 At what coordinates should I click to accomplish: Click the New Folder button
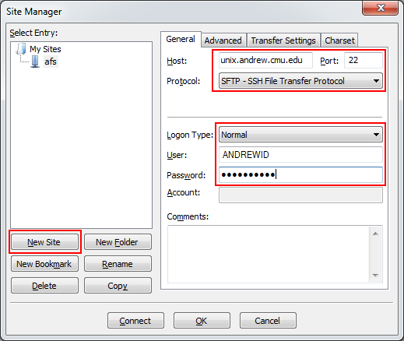[x=118, y=242]
